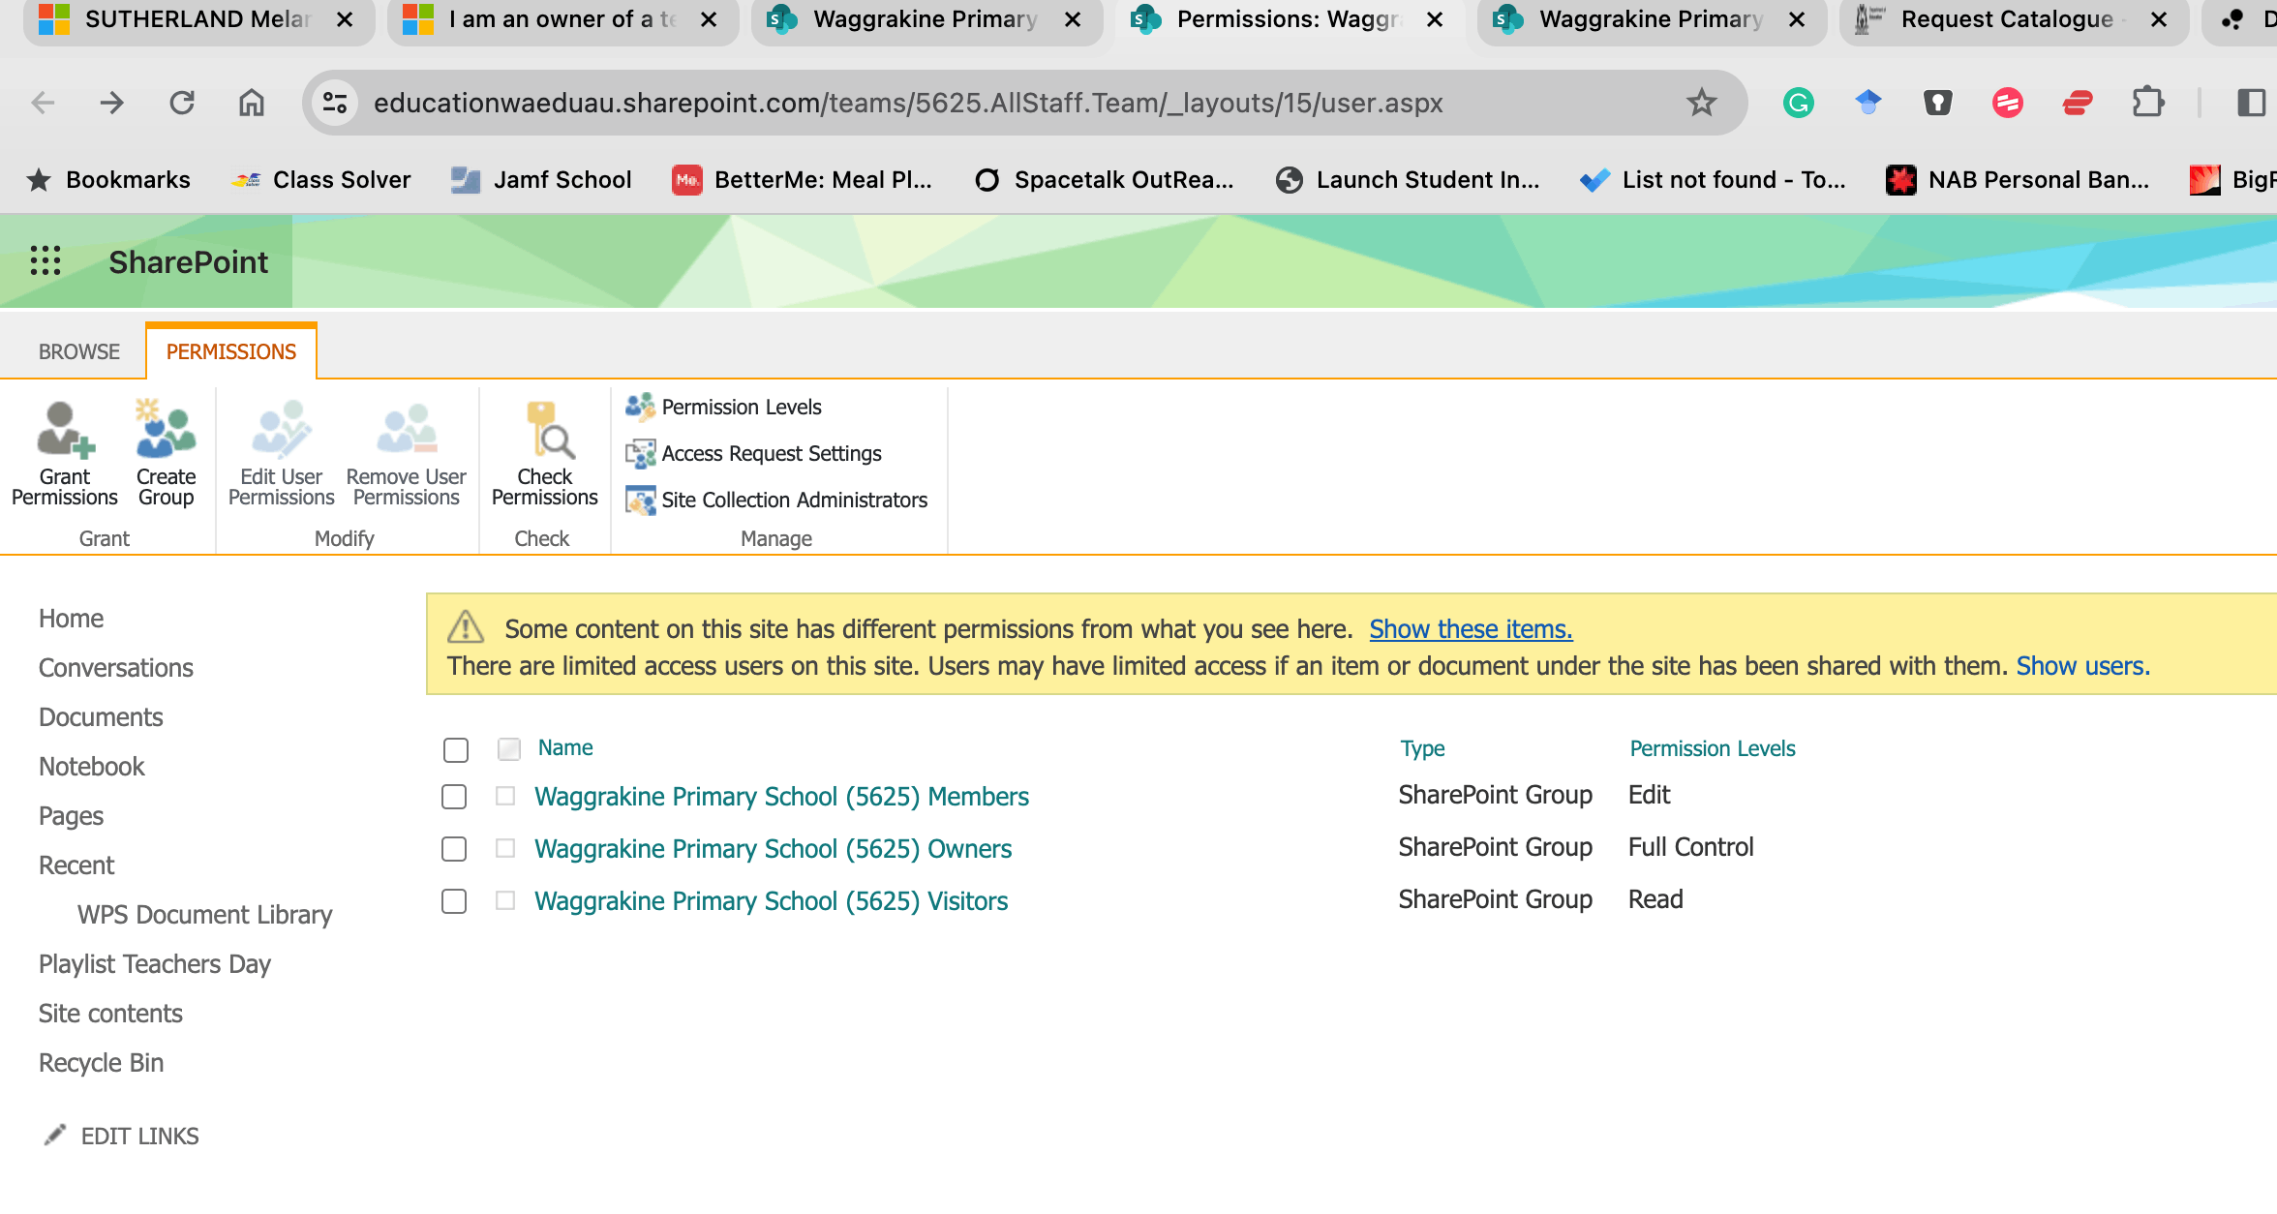Open Access Request Settings

pyautogui.click(x=753, y=453)
